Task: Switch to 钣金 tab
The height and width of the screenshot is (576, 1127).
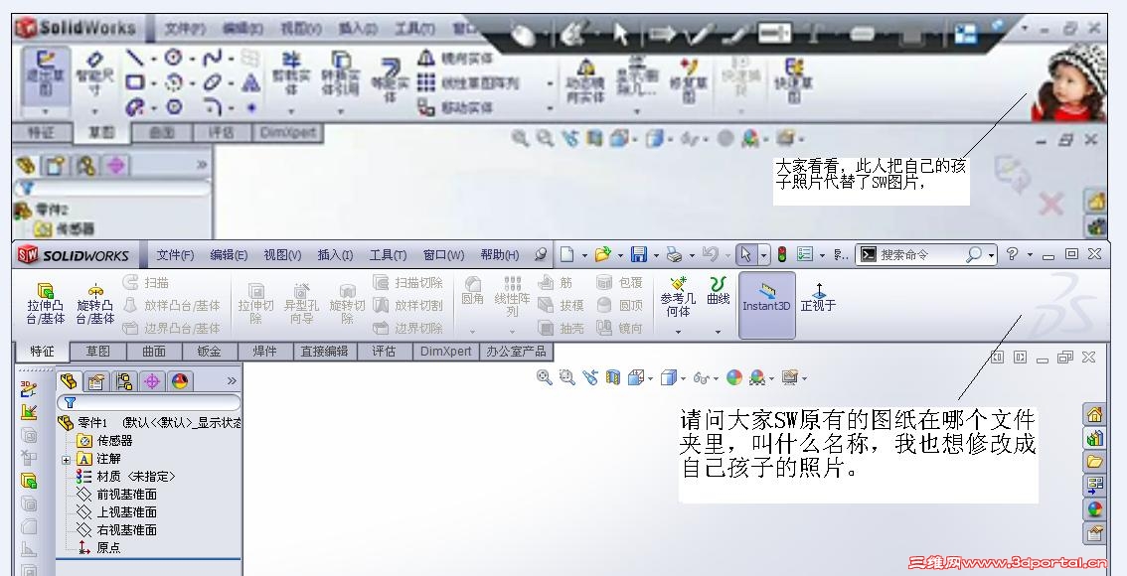Action: point(209,352)
